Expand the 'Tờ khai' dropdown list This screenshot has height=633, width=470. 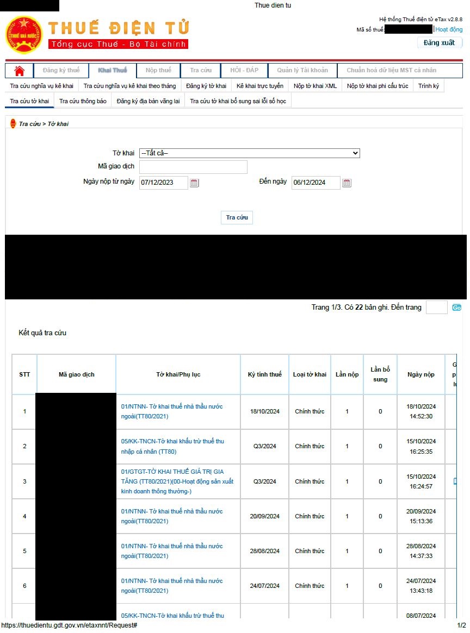pyautogui.click(x=249, y=153)
